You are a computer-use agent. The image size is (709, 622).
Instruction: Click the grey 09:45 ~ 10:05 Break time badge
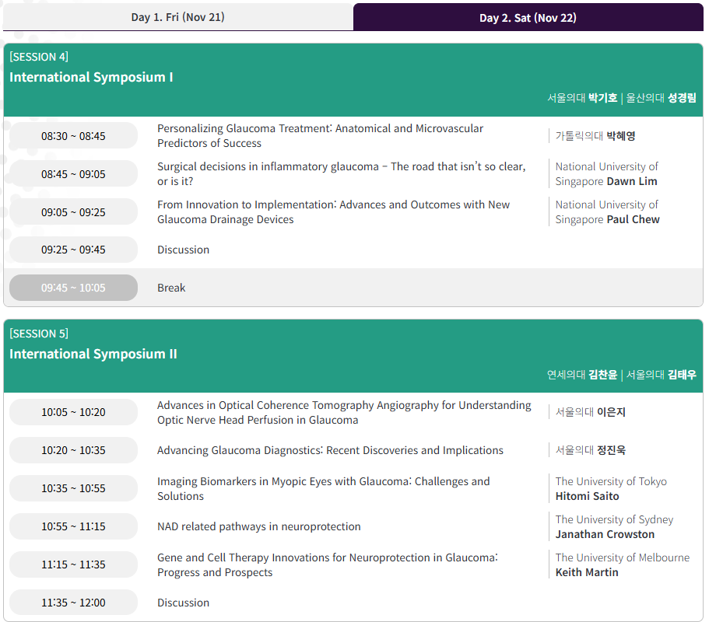point(73,288)
